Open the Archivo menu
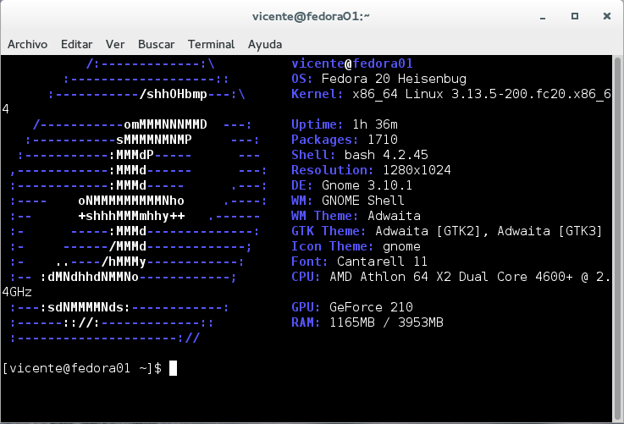Screen dimensions: 624x424 tap(27, 44)
